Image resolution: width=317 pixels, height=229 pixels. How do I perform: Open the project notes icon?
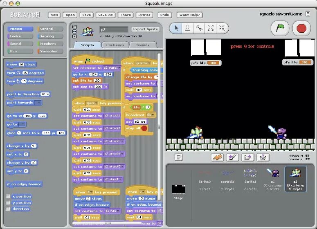coord(308,14)
